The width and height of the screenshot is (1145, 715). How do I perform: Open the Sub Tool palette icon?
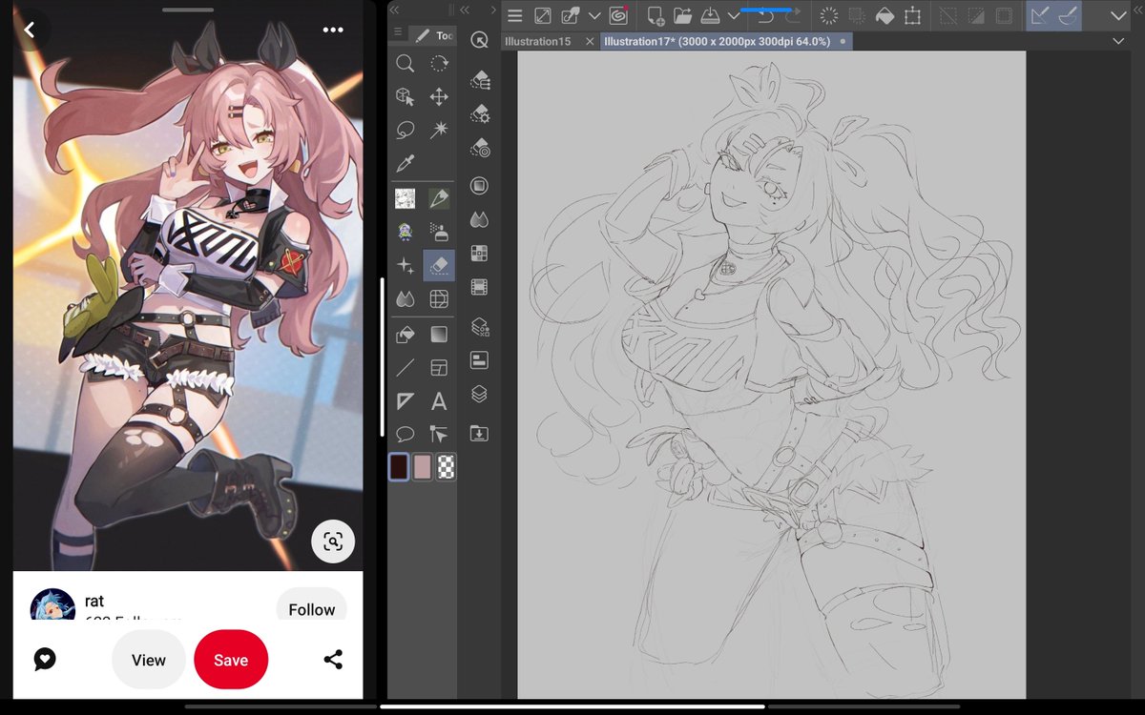pyautogui.click(x=480, y=81)
